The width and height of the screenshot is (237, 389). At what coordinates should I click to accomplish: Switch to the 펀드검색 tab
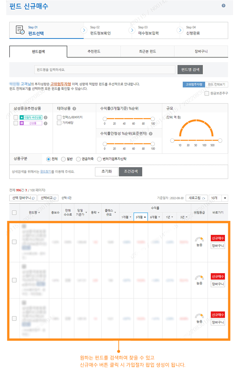[39, 51]
